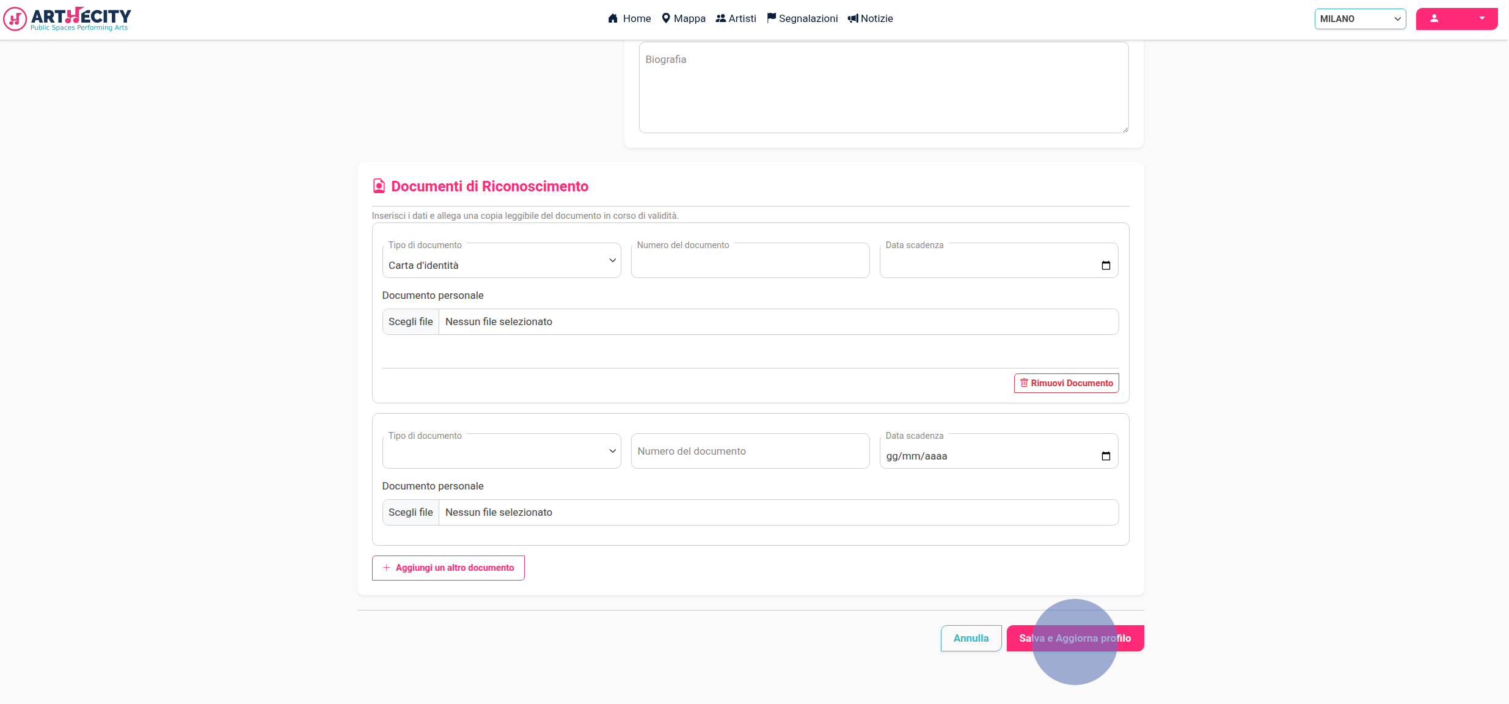
Task: Open the MILANO city dropdown
Action: [1360, 19]
